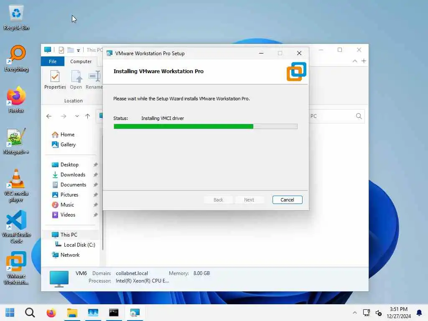Open the Recycle Bin desktop icon
428x321 pixels.
coord(16,18)
